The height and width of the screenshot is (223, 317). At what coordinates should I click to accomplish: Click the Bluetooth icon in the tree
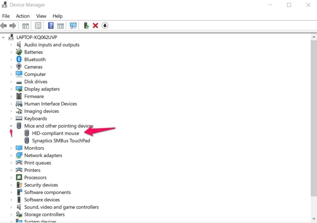tap(19, 59)
